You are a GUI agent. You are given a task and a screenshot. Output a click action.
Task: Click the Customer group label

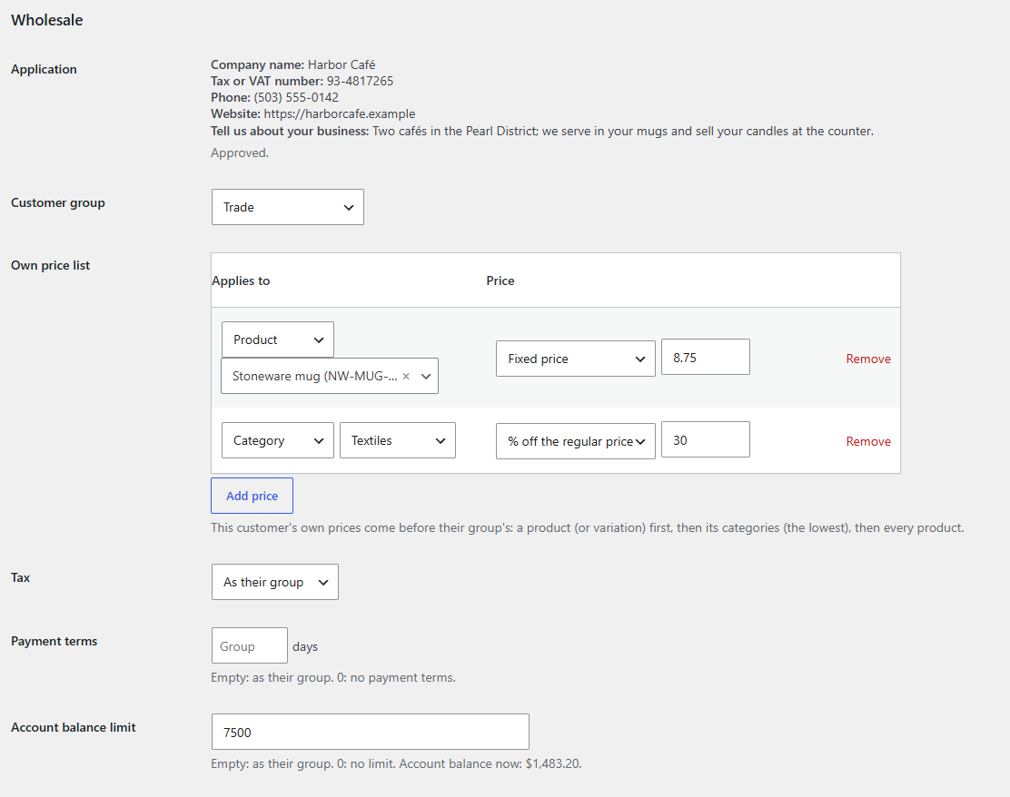coord(58,202)
